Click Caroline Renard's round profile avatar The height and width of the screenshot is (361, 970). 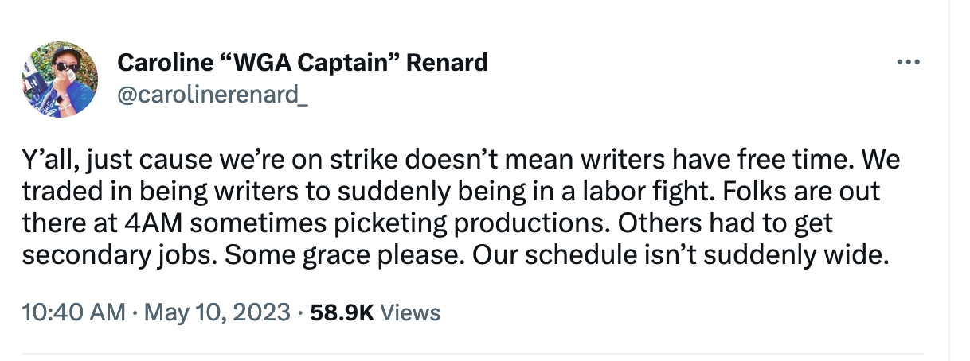[60, 79]
